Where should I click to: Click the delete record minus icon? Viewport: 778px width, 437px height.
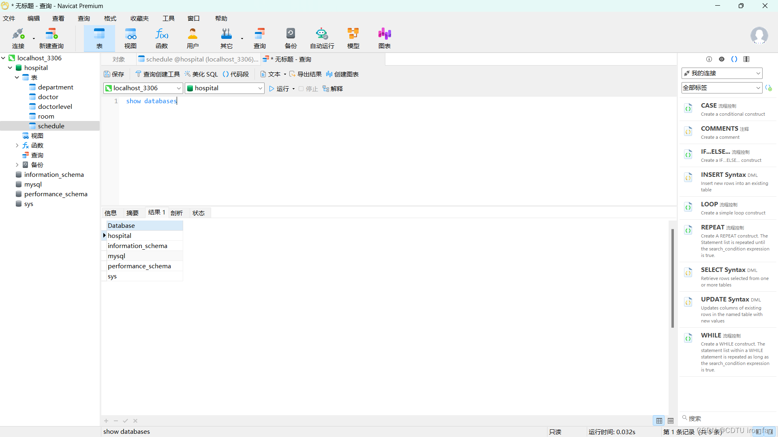tap(116, 421)
